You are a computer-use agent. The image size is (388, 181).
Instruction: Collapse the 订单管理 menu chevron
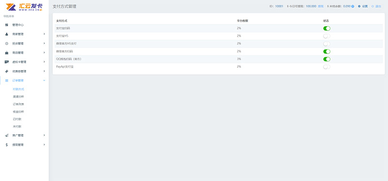coord(44,80)
